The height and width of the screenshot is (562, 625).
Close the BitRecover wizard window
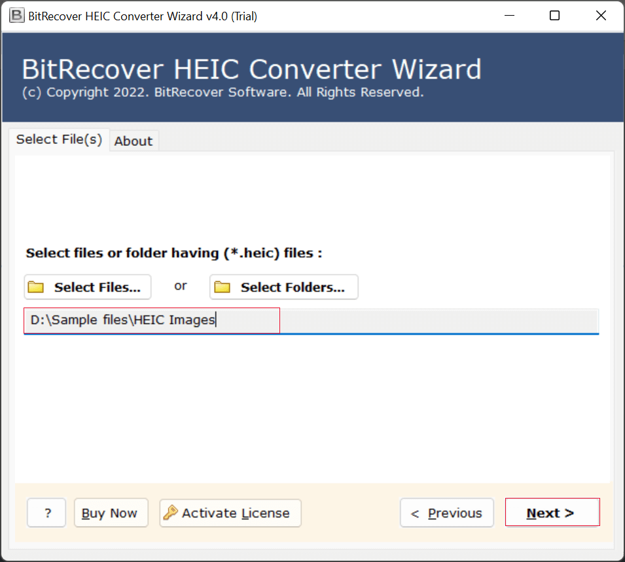[601, 16]
